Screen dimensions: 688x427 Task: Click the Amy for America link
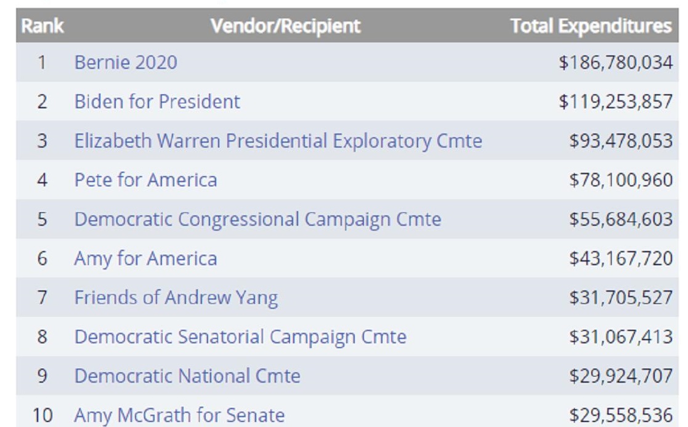point(146,258)
